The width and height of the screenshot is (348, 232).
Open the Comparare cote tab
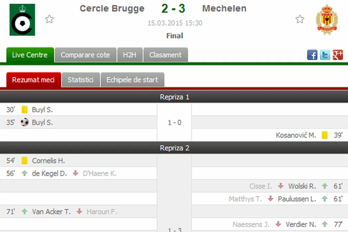[85, 55]
